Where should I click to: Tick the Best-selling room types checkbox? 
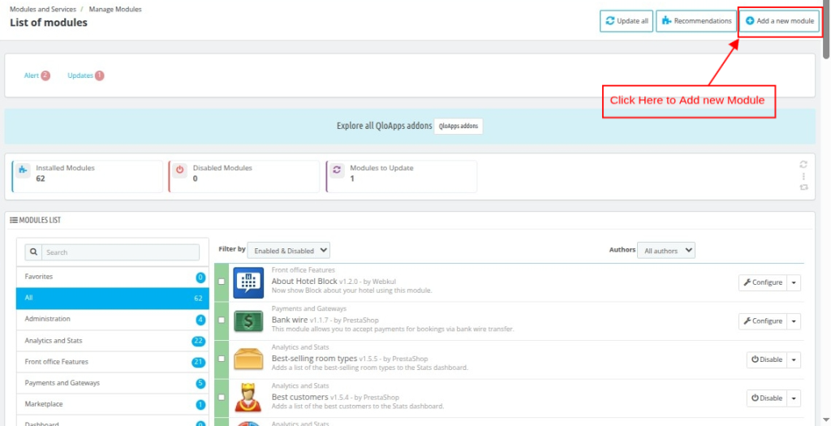pyautogui.click(x=222, y=359)
